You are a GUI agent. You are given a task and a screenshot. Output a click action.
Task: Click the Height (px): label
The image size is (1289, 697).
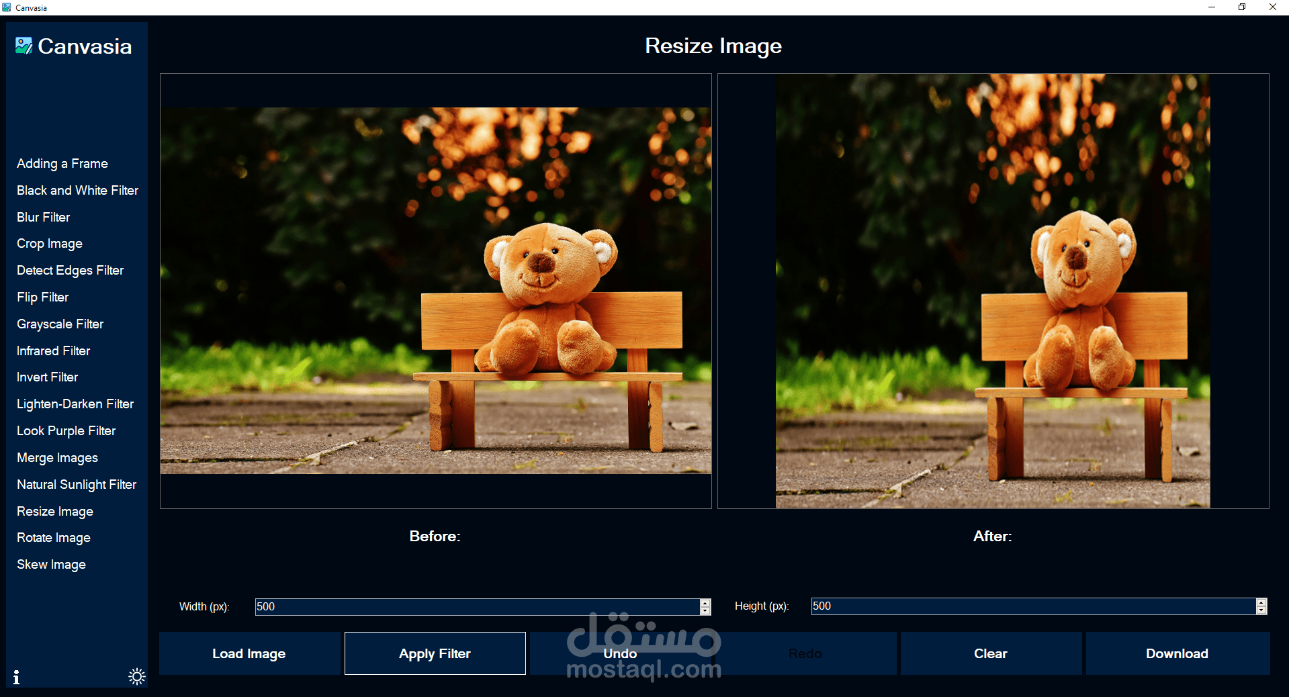[762, 606]
